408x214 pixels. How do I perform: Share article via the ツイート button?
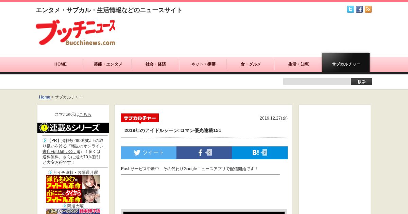pyautogui.click(x=149, y=153)
